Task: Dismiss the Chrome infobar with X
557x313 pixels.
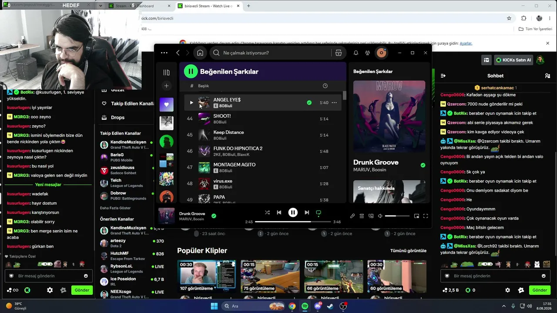Action: click(x=548, y=43)
